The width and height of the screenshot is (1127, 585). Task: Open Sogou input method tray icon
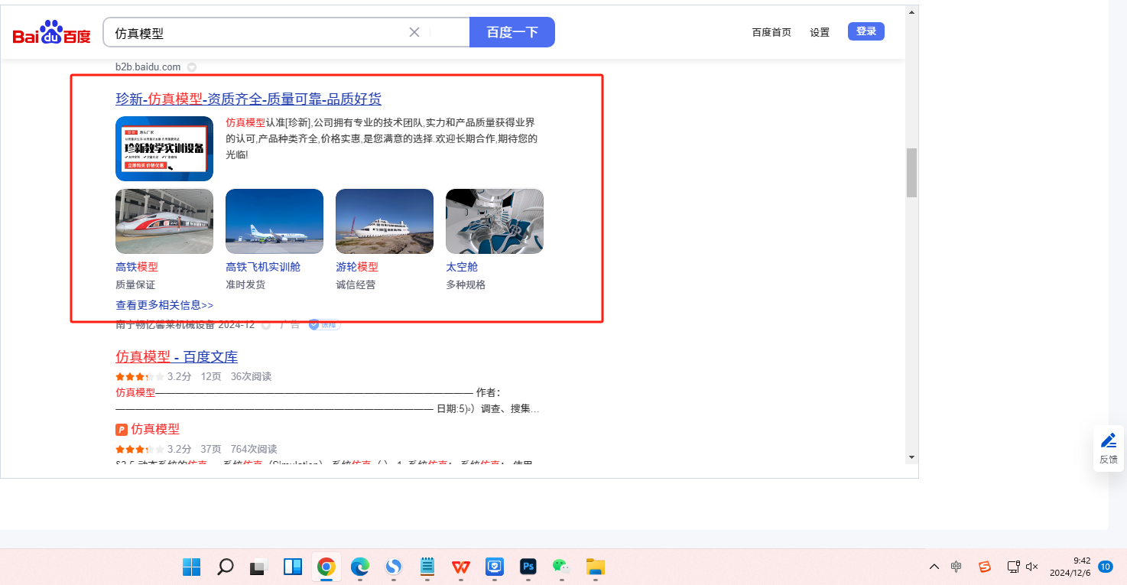point(985,567)
